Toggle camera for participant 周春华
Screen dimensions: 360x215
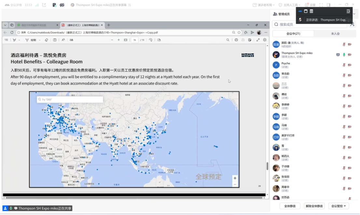point(350,189)
